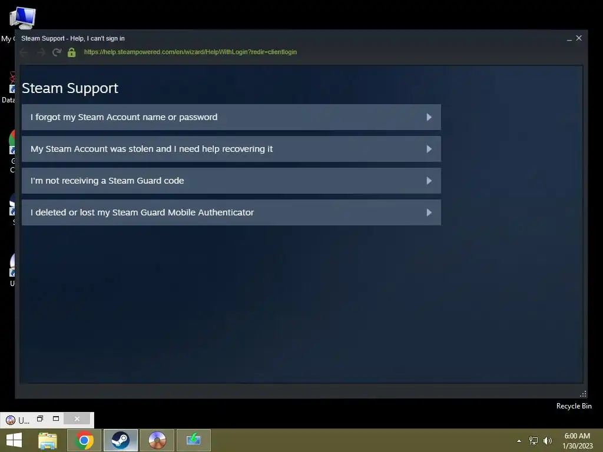
Task: Open 'My Steam Account was stolen' option
Action: coord(231,149)
